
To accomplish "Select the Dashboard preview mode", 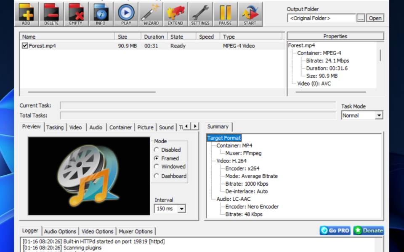I will [x=157, y=176].
